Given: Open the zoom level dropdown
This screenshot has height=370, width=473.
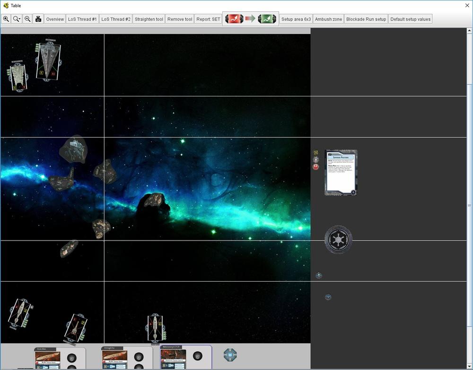Looking at the screenshot, I should (17, 19).
